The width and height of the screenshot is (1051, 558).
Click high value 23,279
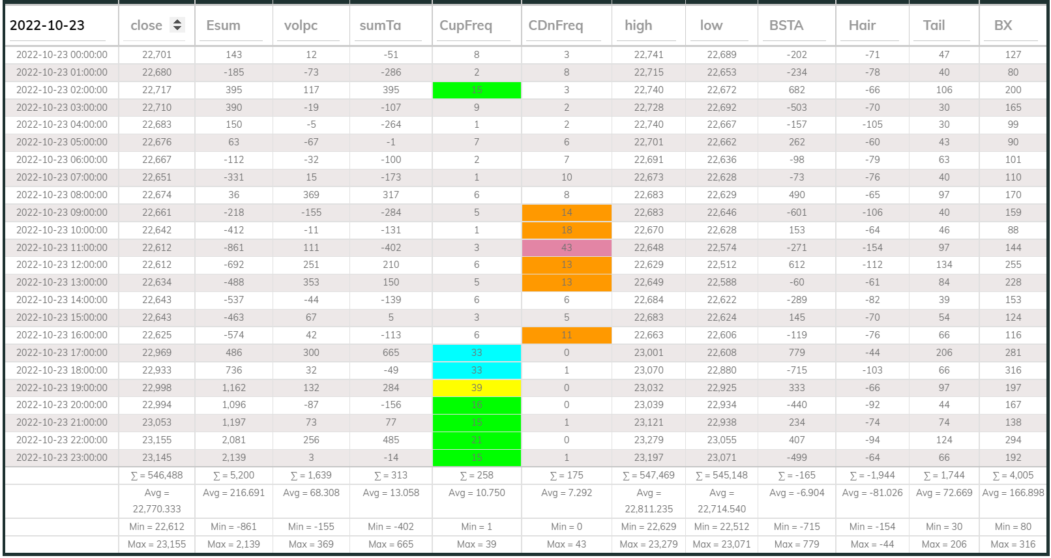pos(649,440)
